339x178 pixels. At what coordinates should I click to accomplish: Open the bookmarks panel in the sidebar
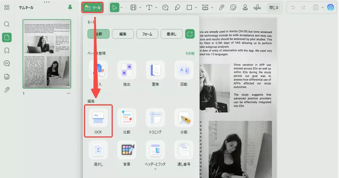coord(7,51)
